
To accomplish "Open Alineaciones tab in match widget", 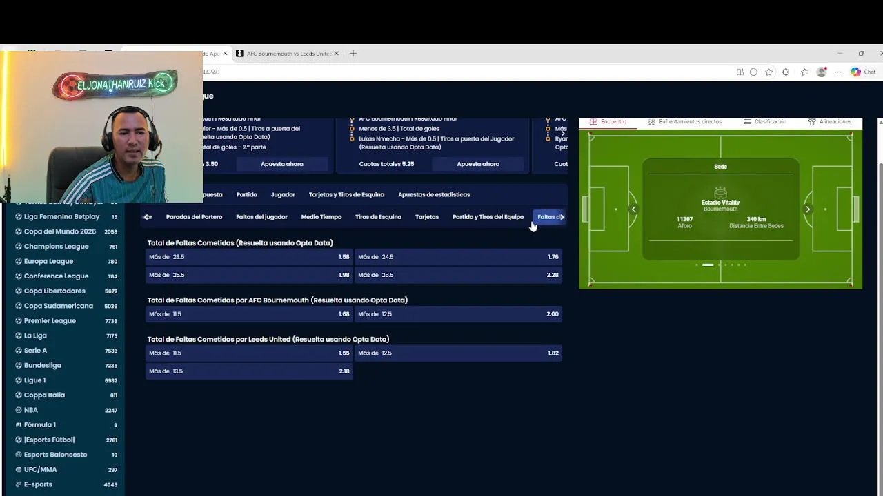I will 830,121.
